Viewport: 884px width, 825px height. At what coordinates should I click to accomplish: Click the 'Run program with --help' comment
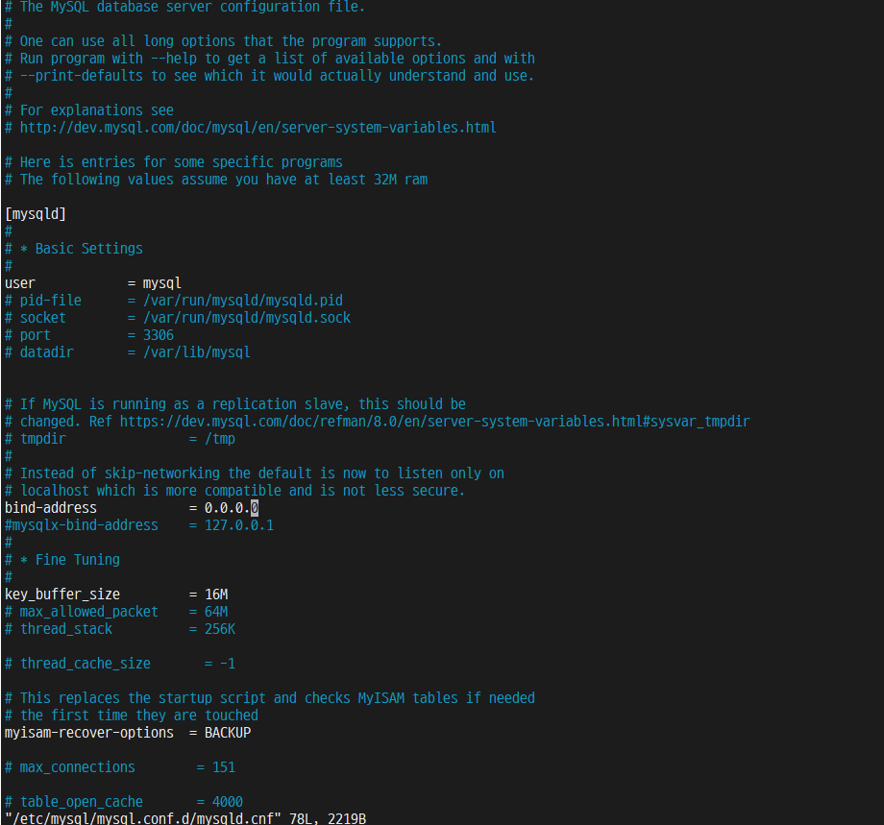(x=269, y=58)
